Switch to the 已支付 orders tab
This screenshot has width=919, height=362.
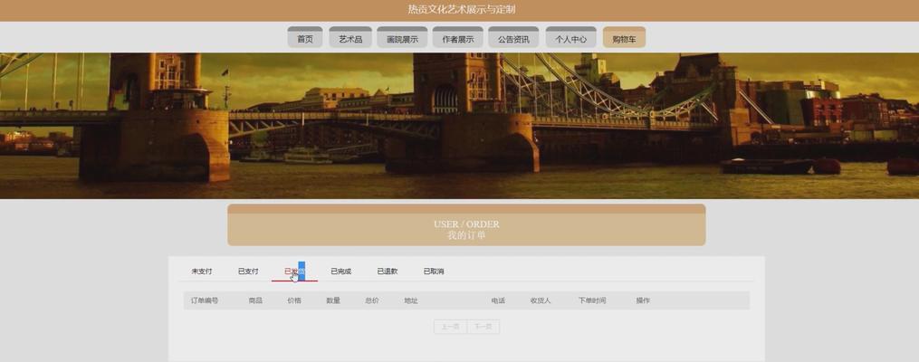pyautogui.click(x=248, y=271)
